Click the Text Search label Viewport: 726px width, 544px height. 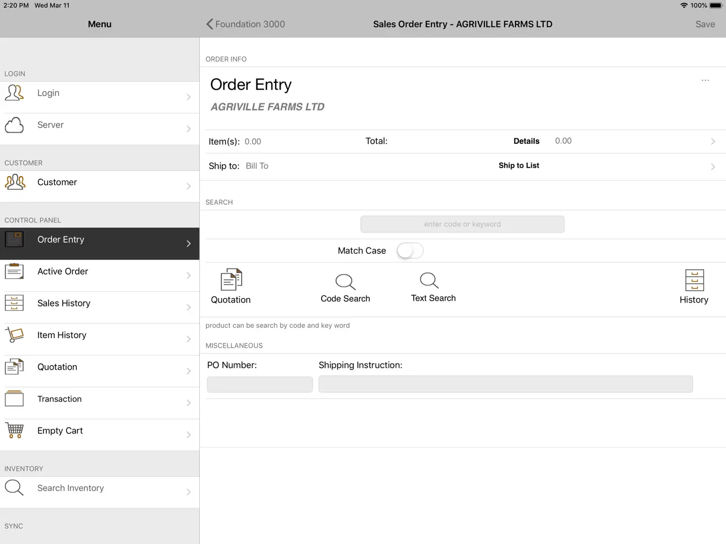(x=433, y=298)
